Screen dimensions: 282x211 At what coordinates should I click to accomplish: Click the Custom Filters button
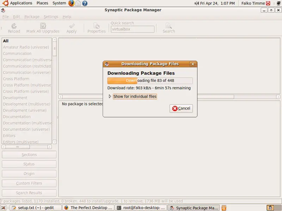[x=29, y=183]
